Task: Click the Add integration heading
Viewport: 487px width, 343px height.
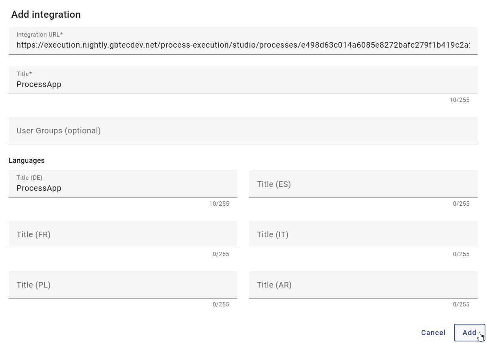Action: [46, 15]
